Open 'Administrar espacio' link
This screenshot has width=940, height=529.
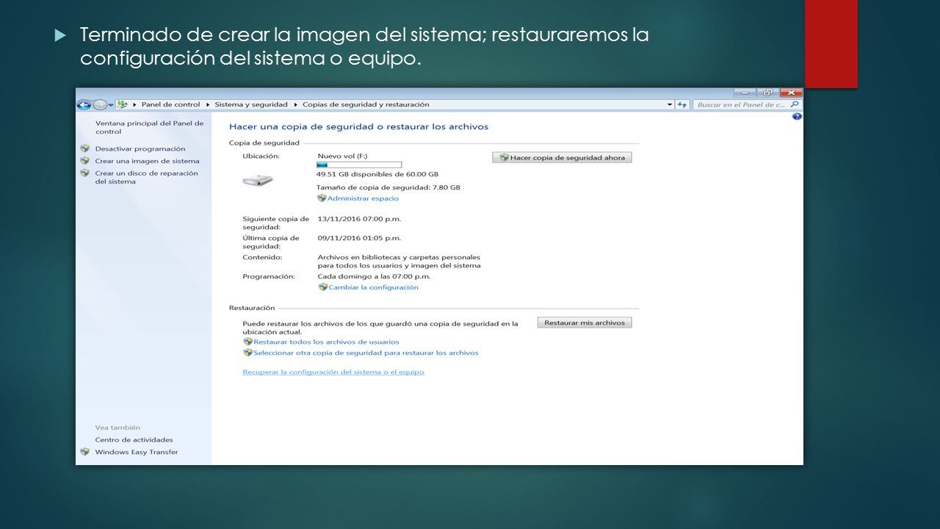pos(363,198)
